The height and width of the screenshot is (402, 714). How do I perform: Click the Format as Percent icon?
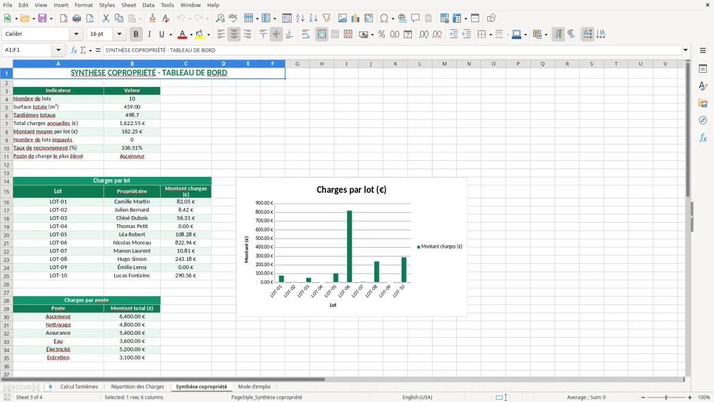point(381,35)
